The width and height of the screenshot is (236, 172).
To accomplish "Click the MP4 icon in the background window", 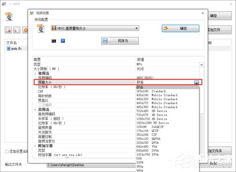I will [x=9, y=16].
